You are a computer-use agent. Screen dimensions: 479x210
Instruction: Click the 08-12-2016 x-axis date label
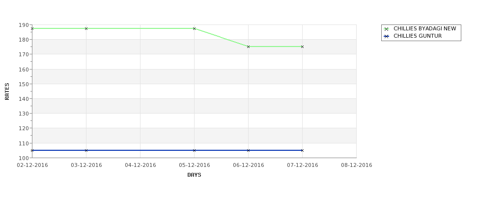(356, 165)
